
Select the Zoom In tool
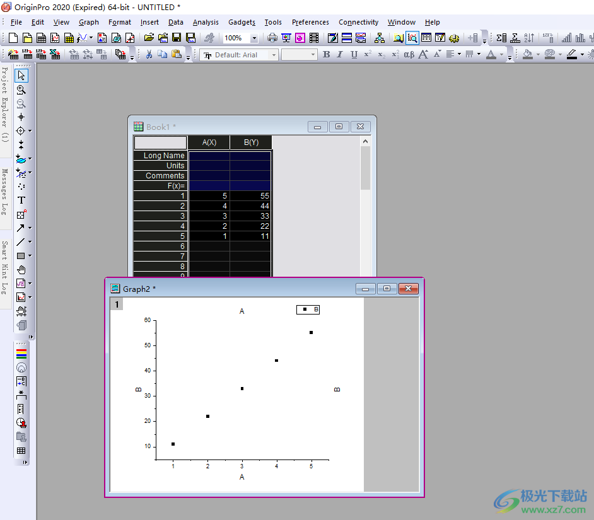21,90
